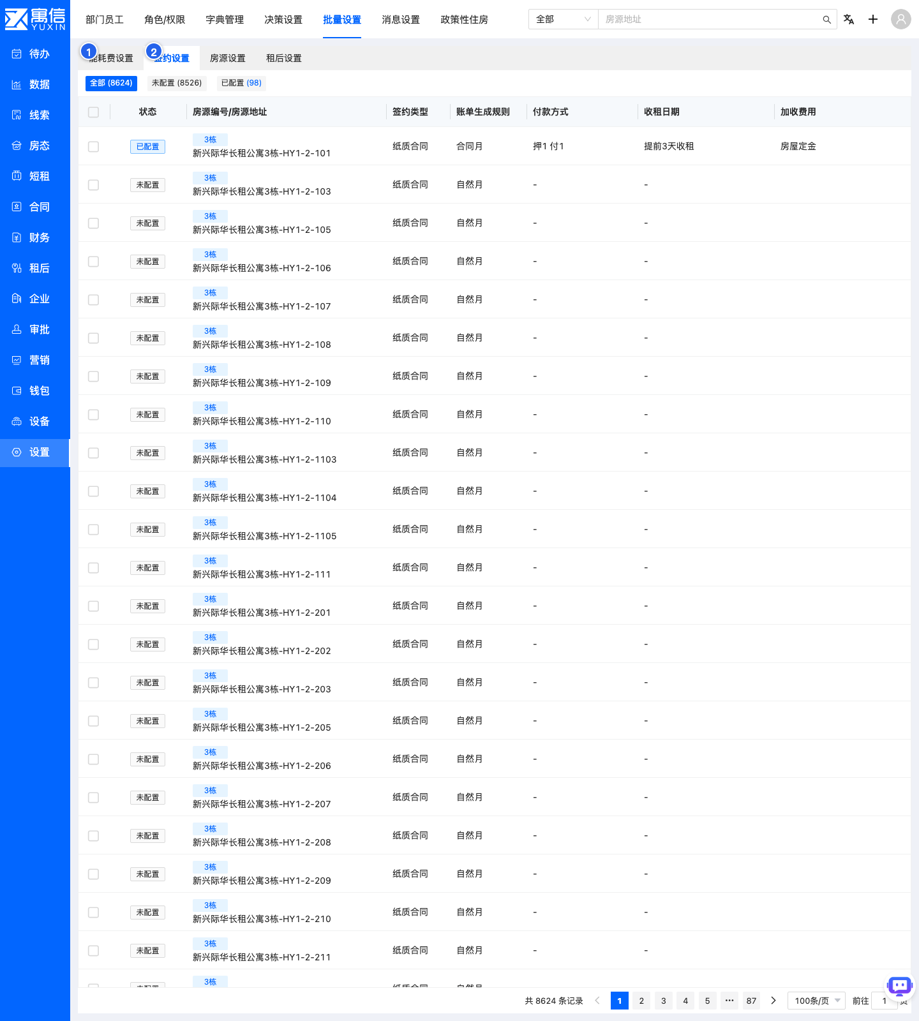Click the 寓信 YUXIN logo
The height and width of the screenshot is (1021, 919).
(35, 19)
